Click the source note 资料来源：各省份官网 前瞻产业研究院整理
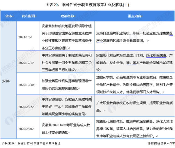The height and width of the screenshot is (148, 175). 31,143
